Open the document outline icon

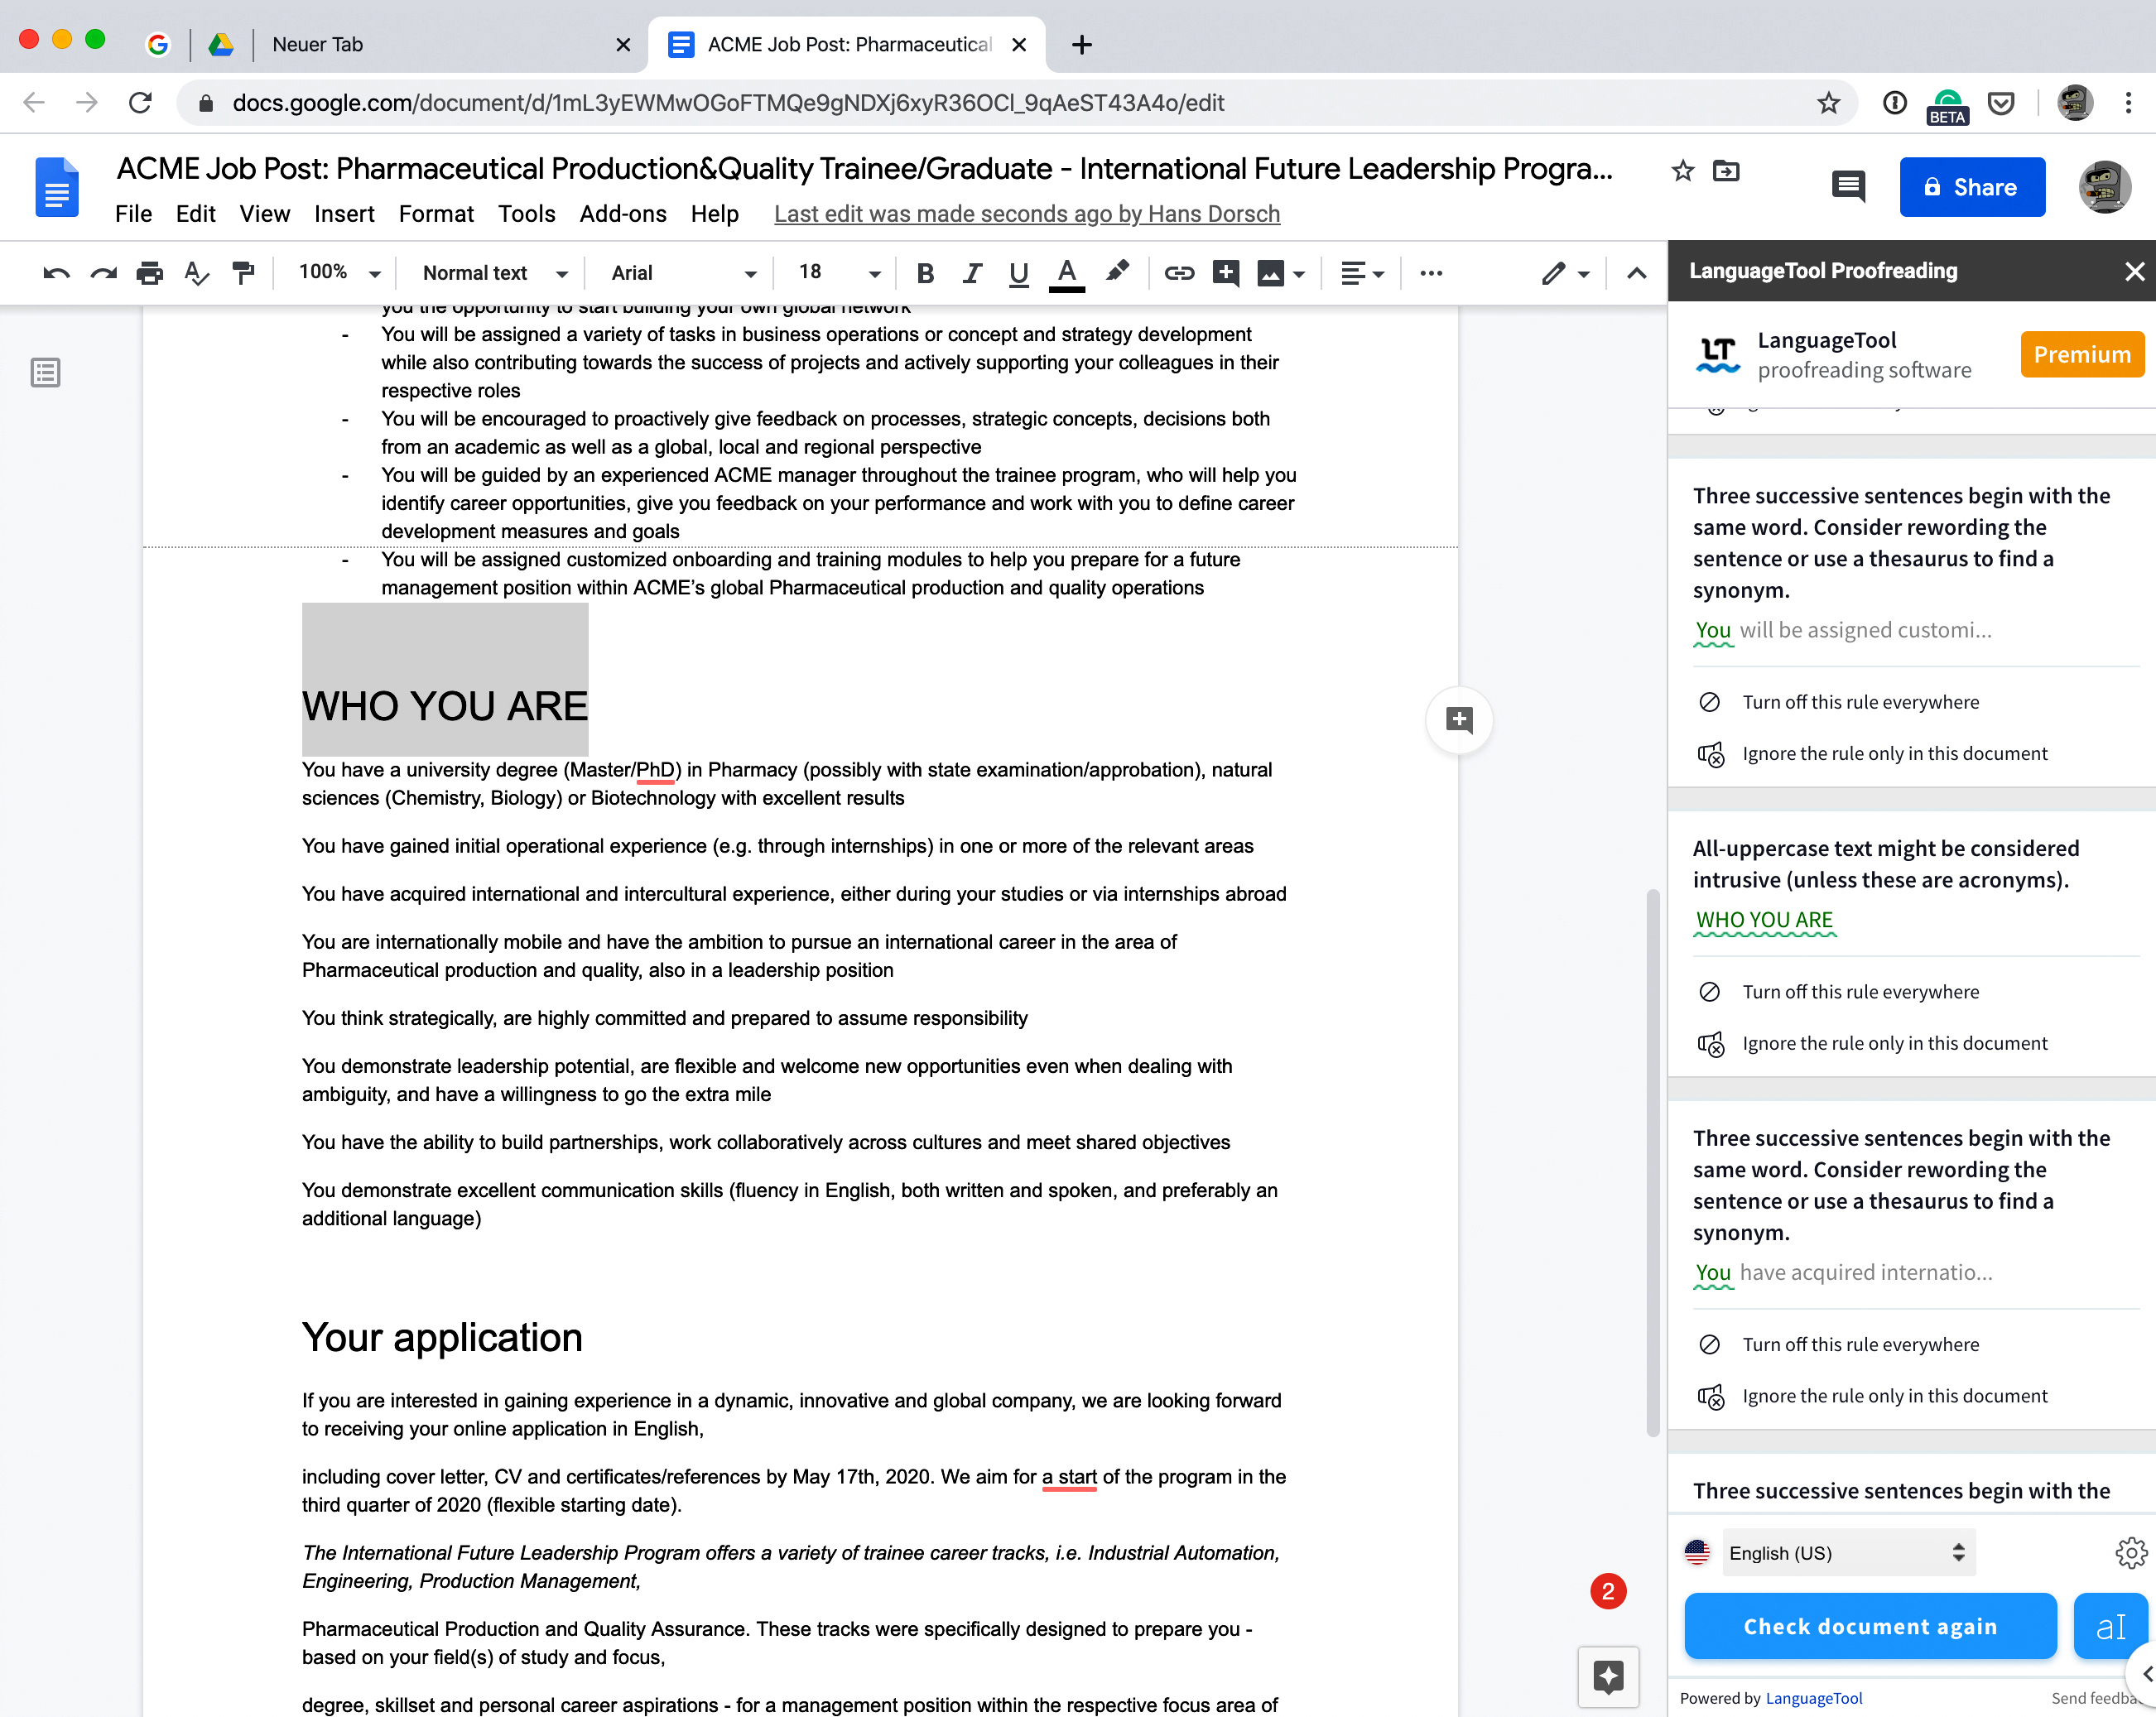click(45, 373)
